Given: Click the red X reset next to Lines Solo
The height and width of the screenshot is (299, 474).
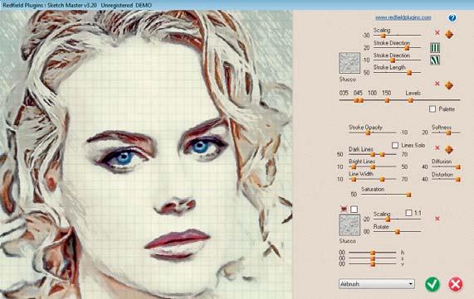Looking at the screenshot, I should pos(437,147).
